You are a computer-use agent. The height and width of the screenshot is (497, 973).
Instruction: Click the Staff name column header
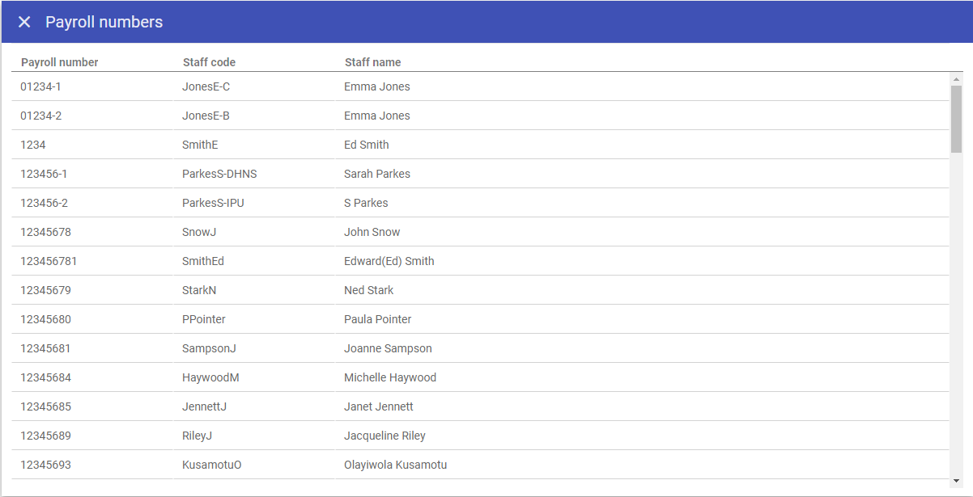tap(372, 62)
